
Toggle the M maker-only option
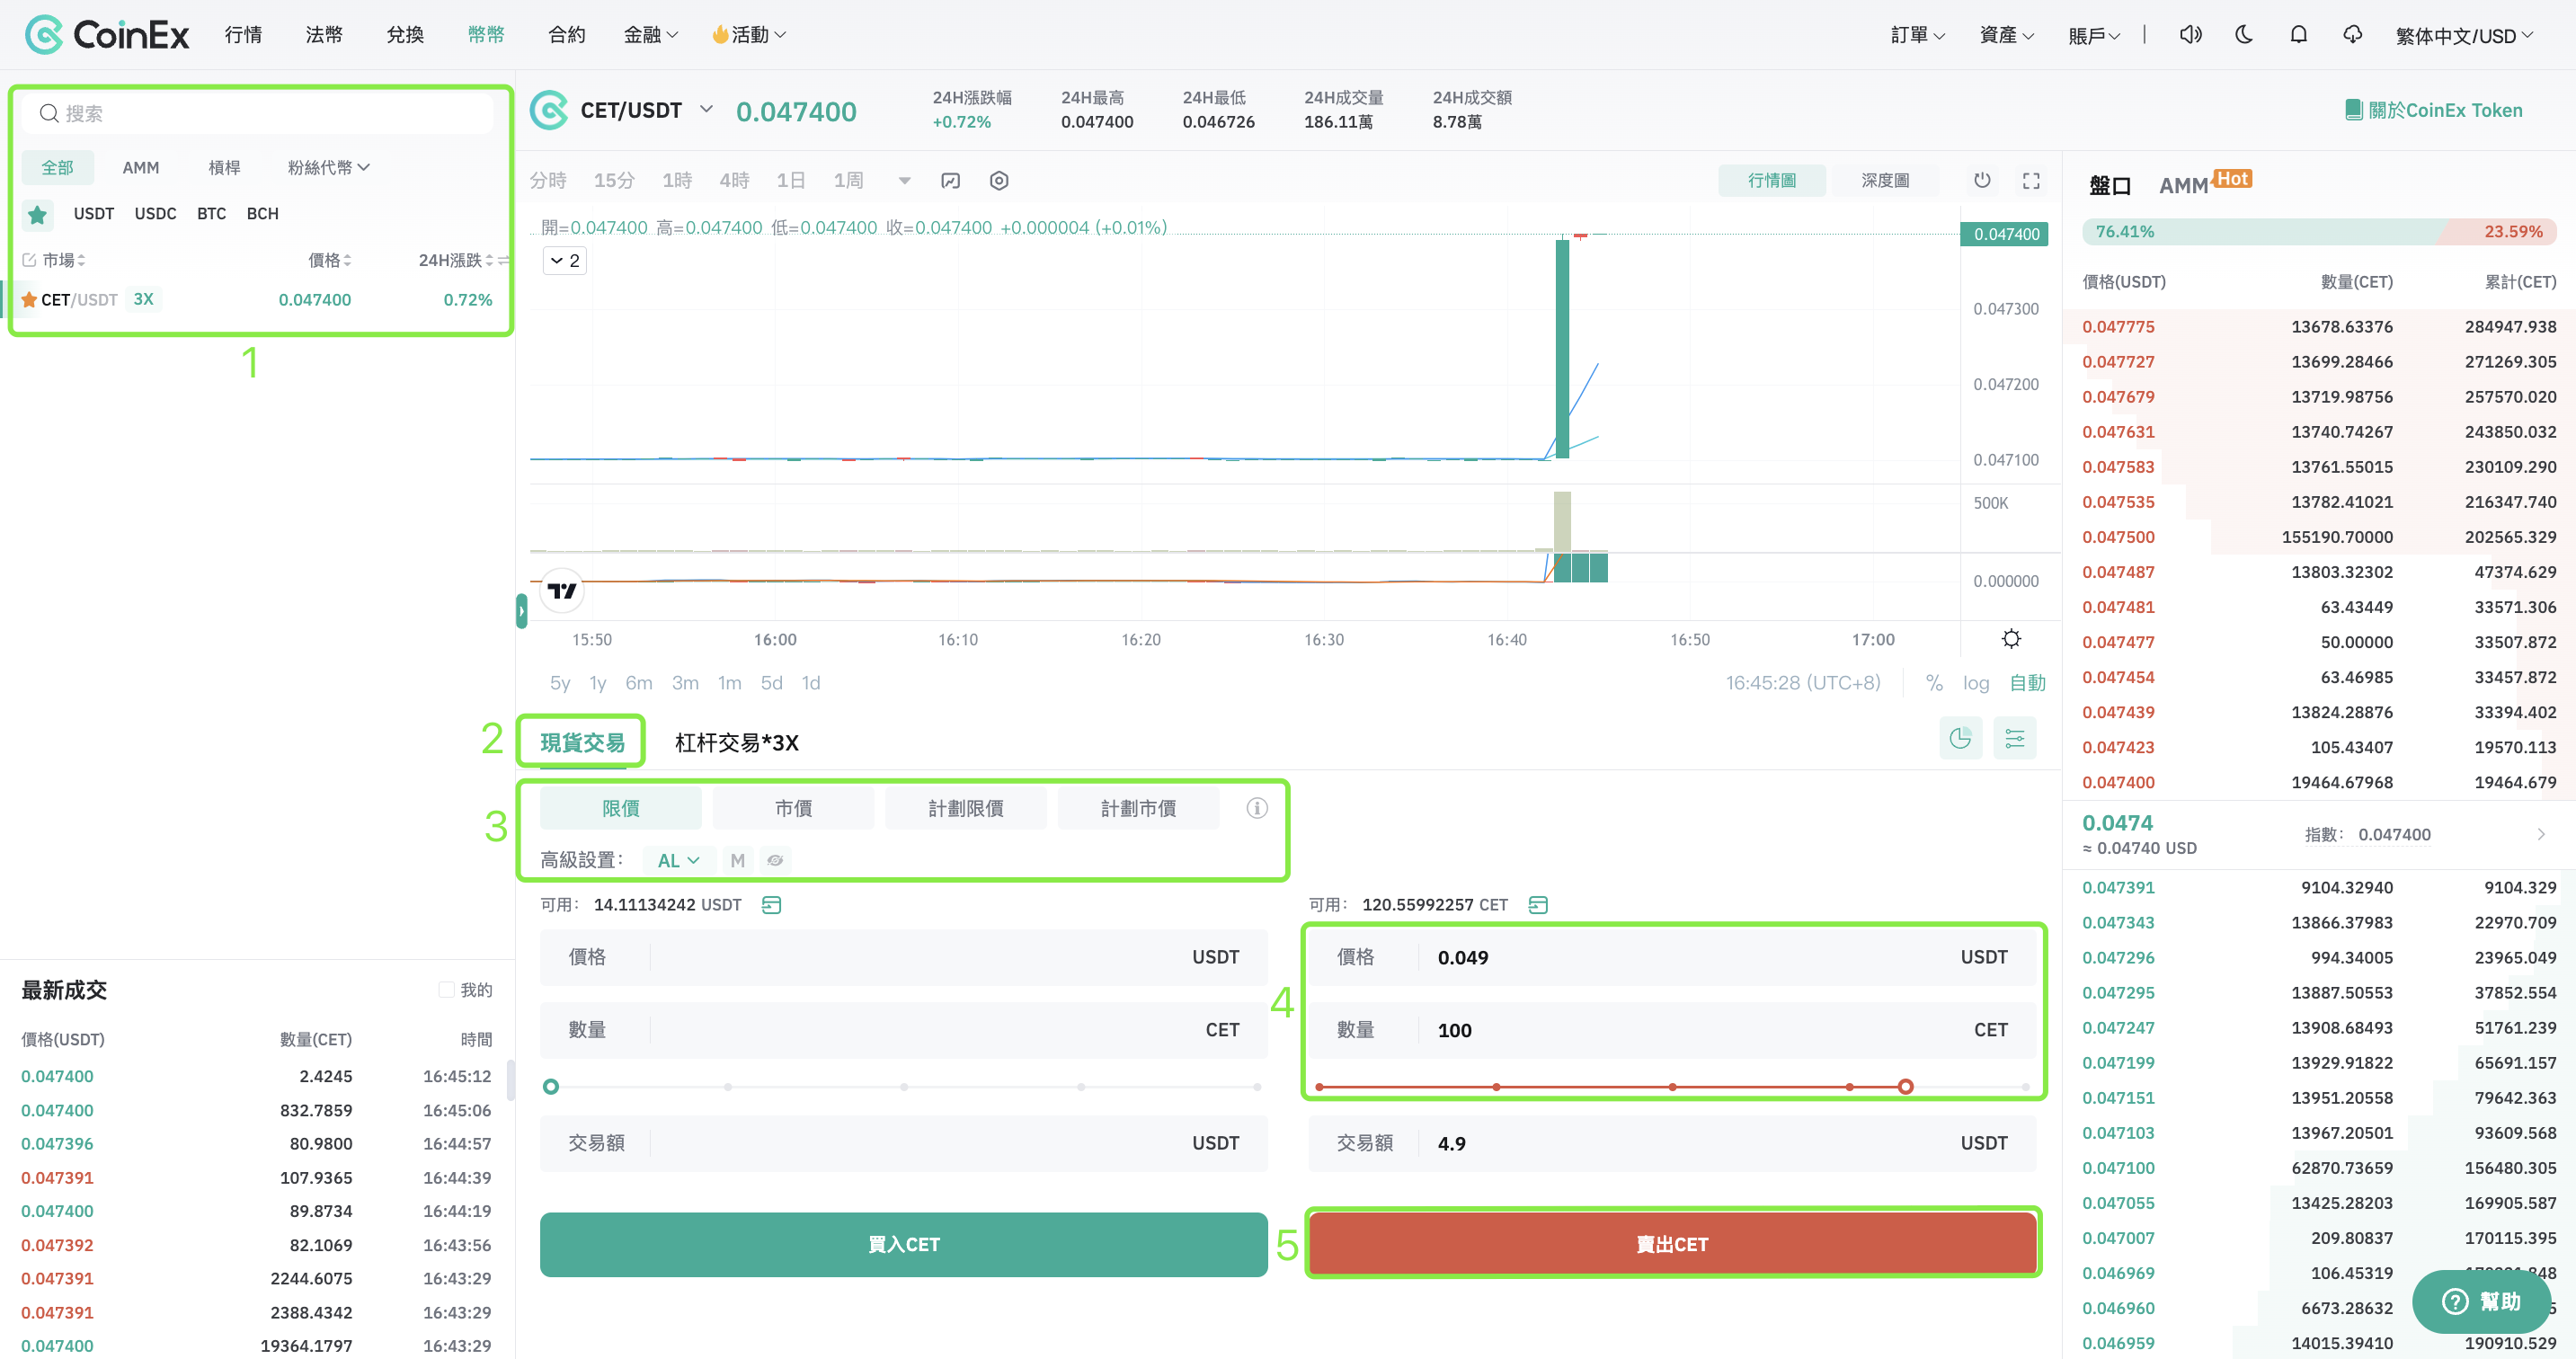click(737, 860)
